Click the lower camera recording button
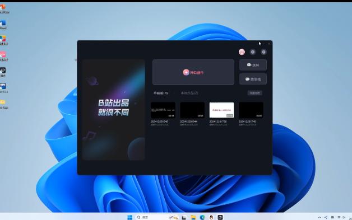Screen dimensions: 352x220 point(253,79)
